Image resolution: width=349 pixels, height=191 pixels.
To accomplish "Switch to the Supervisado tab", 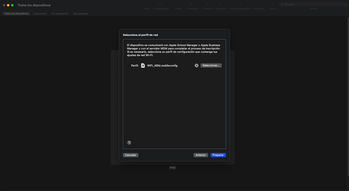I will click(40, 14).
